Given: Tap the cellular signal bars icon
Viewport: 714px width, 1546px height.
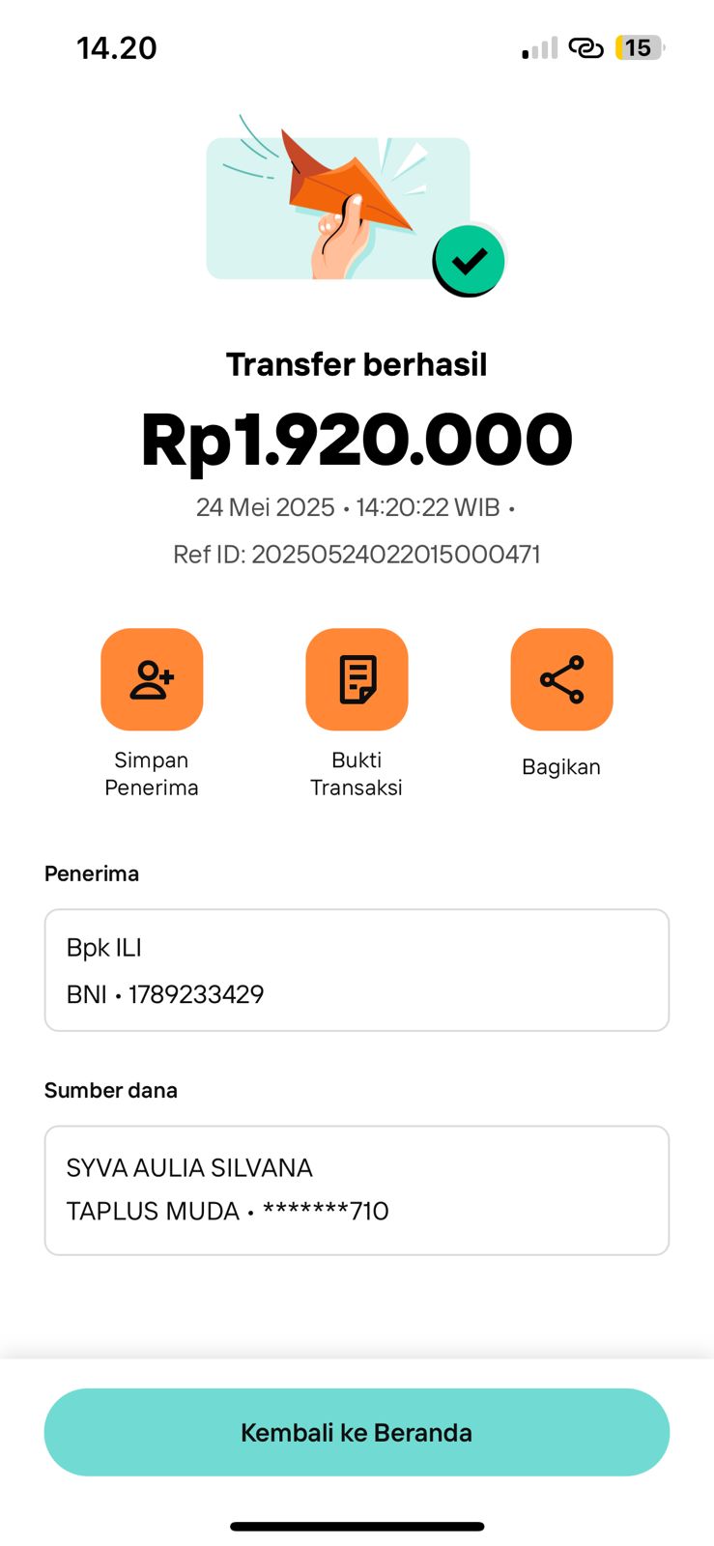Looking at the screenshot, I should click(x=539, y=48).
